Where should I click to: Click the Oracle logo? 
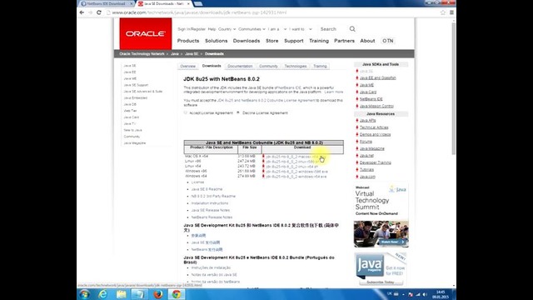point(146,33)
